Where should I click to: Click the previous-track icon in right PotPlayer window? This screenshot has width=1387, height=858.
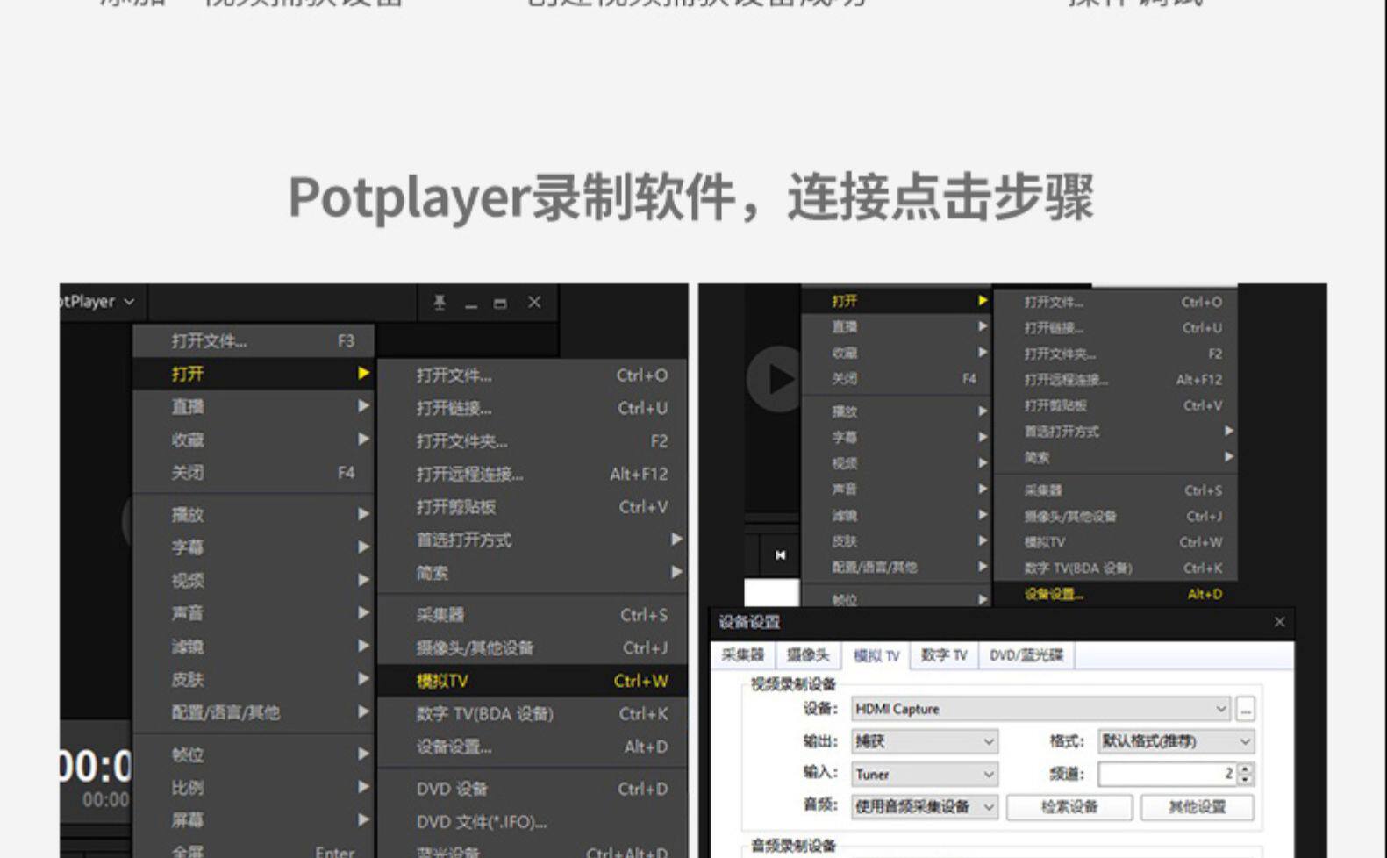pos(780,554)
